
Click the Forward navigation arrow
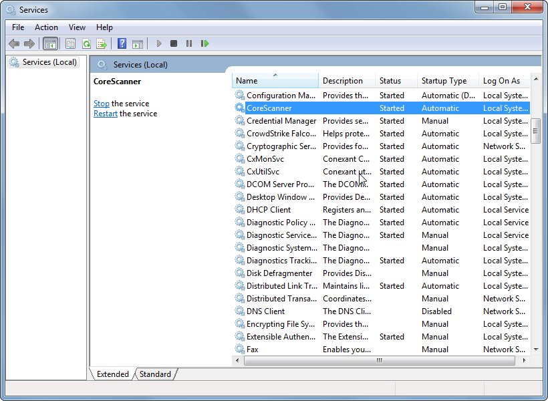click(30, 43)
